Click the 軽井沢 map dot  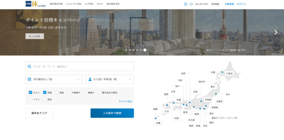click(x=201, y=101)
